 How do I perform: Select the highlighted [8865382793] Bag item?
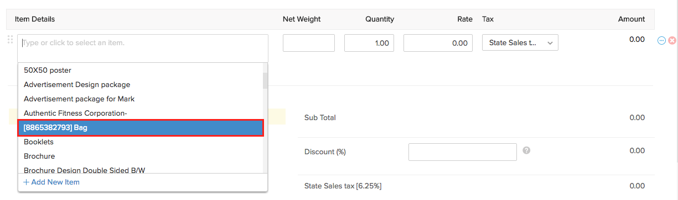[141, 128]
